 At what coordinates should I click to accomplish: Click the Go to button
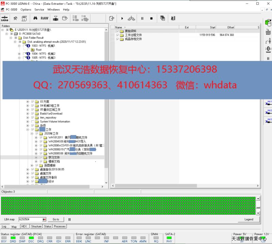pyautogui.click(x=56, y=219)
